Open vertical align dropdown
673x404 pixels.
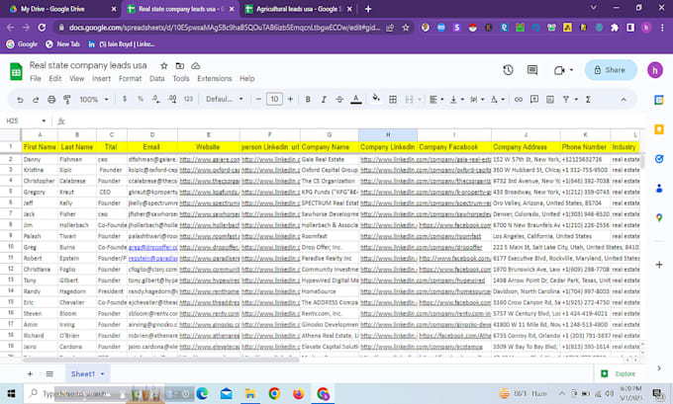point(456,100)
